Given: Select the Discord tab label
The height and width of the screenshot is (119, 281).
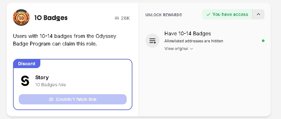Looking at the screenshot, I should click(27, 64).
